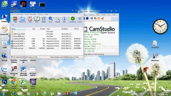The width and height of the screenshot is (171, 96).
Task: Click the Add button in WinRAR toolbar
Action: point(15,19)
